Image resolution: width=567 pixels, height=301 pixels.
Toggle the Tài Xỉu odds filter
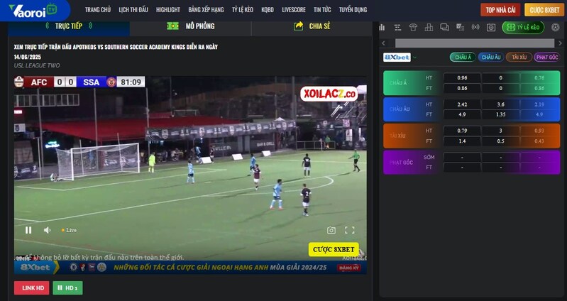click(519, 58)
